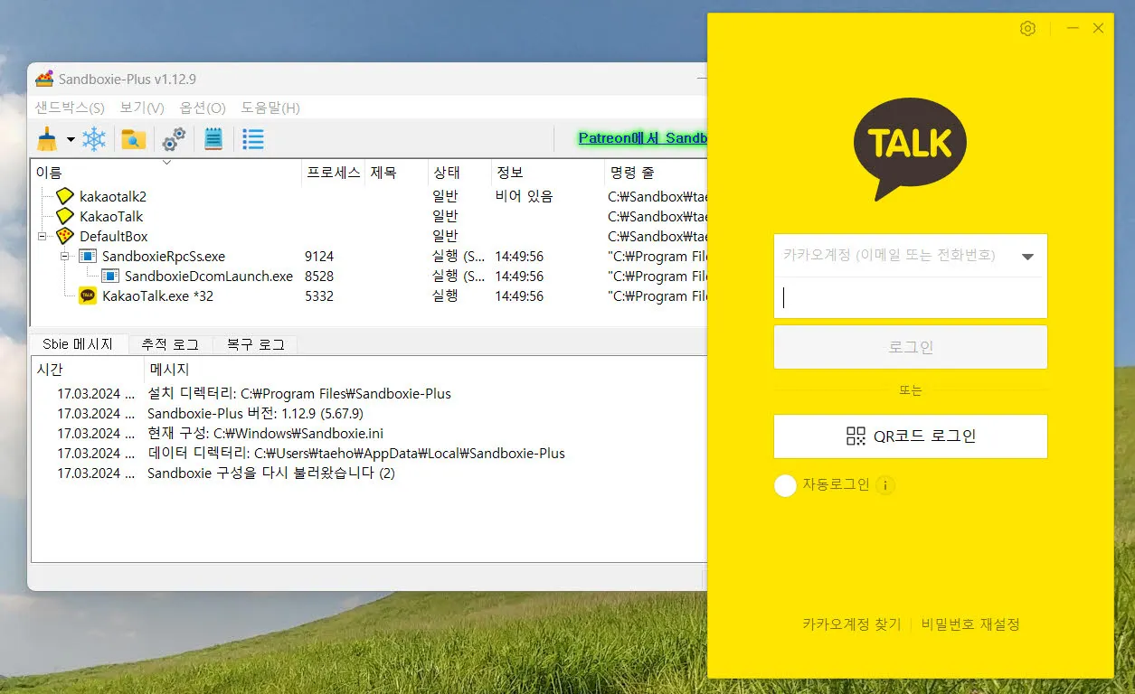This screenshot has width=1135, height=694.
Task: Sort by the 정보 column header
Action: (547, 173)
